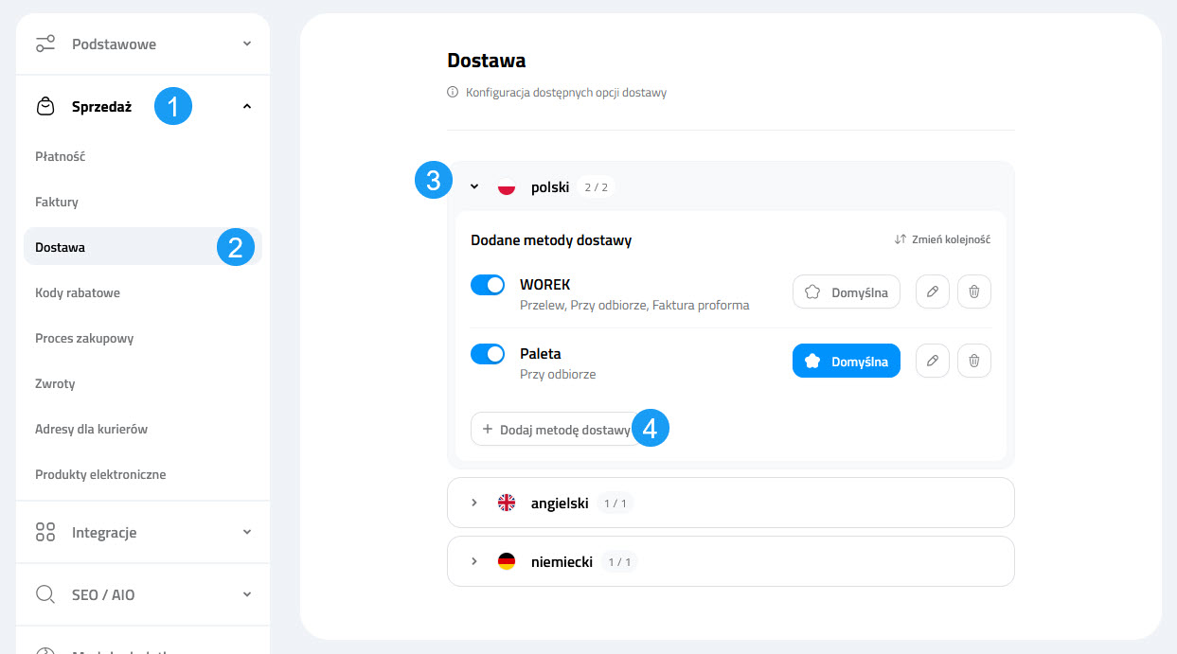Set WOREK as Domyślna delivery method

tap(846, 292)
